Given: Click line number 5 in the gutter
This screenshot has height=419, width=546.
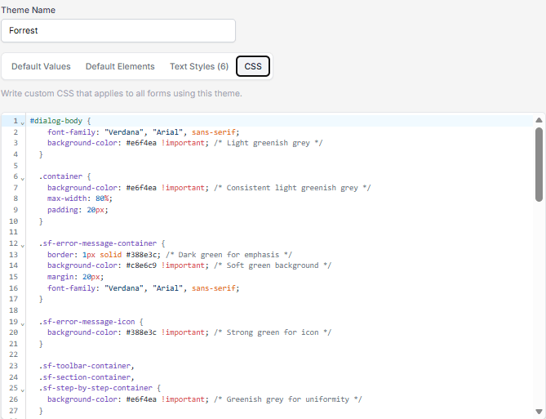Looking at the screenshot, I should [16, 165].
